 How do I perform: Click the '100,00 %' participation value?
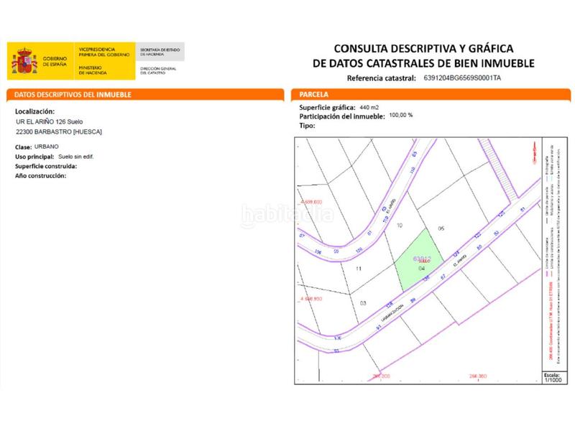pyautogui.click(x=401, y=115)
